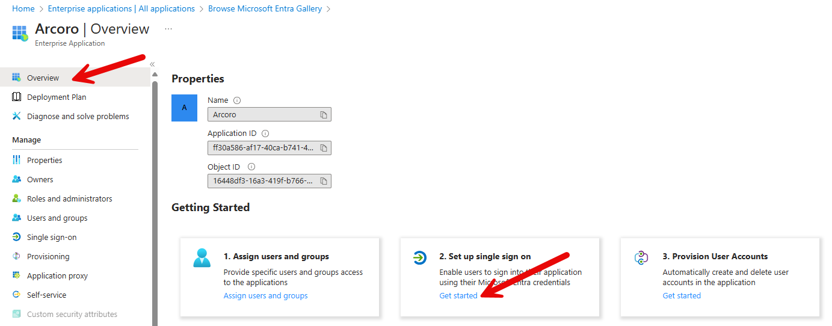The height and width of the screenshot is (326, 832).
Task: Click the Custom security attributes icon
Action: coord(16,314)
